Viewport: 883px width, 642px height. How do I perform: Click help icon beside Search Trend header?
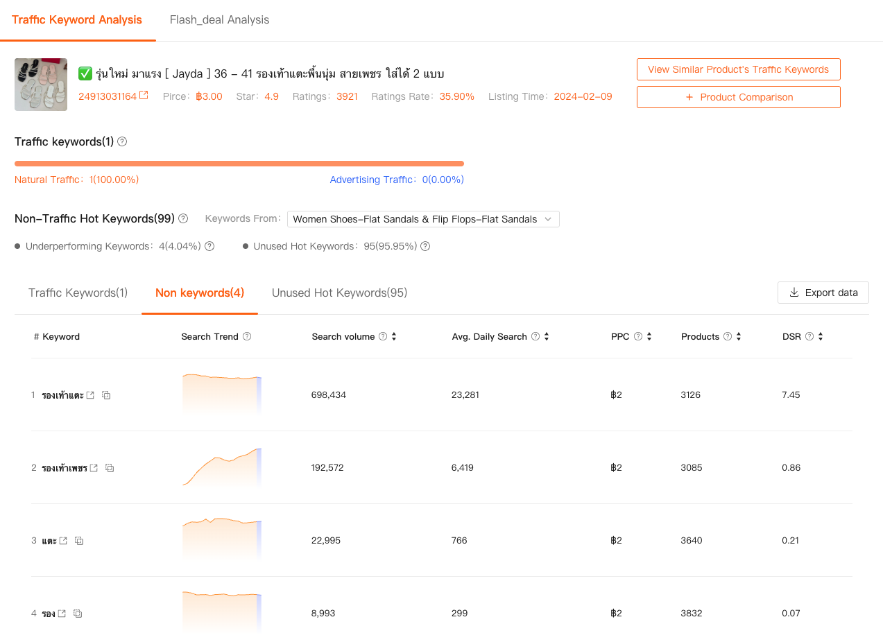pyautogui.click(x=247, y=337)
